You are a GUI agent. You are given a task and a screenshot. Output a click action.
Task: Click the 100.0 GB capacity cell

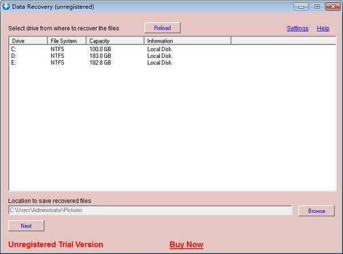pos(100,49)
